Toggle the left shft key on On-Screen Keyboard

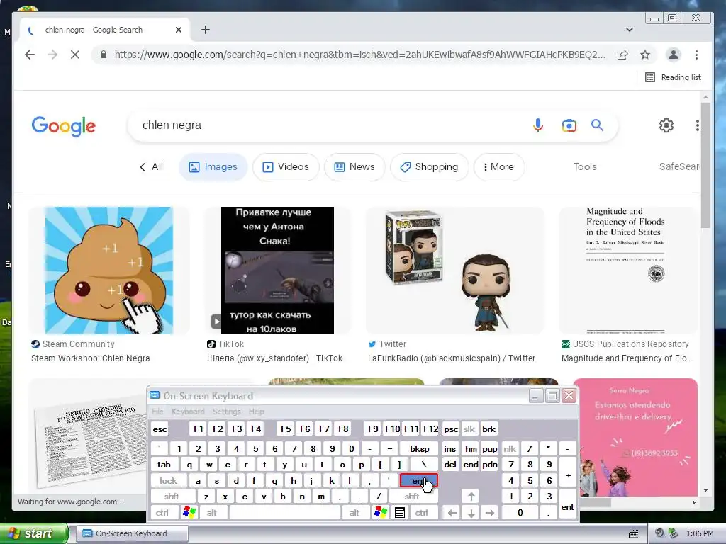pos(172,497)
